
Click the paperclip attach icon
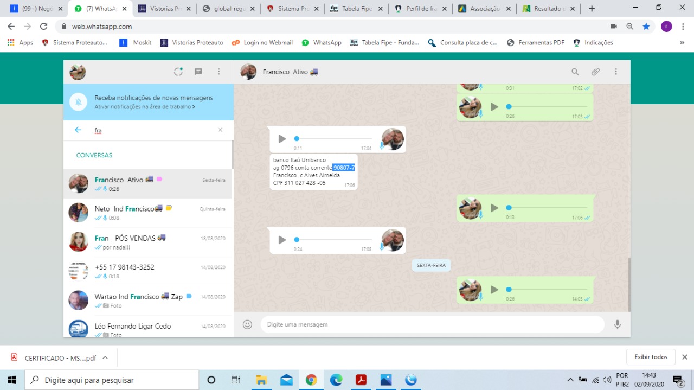click(x=595, y=72)
